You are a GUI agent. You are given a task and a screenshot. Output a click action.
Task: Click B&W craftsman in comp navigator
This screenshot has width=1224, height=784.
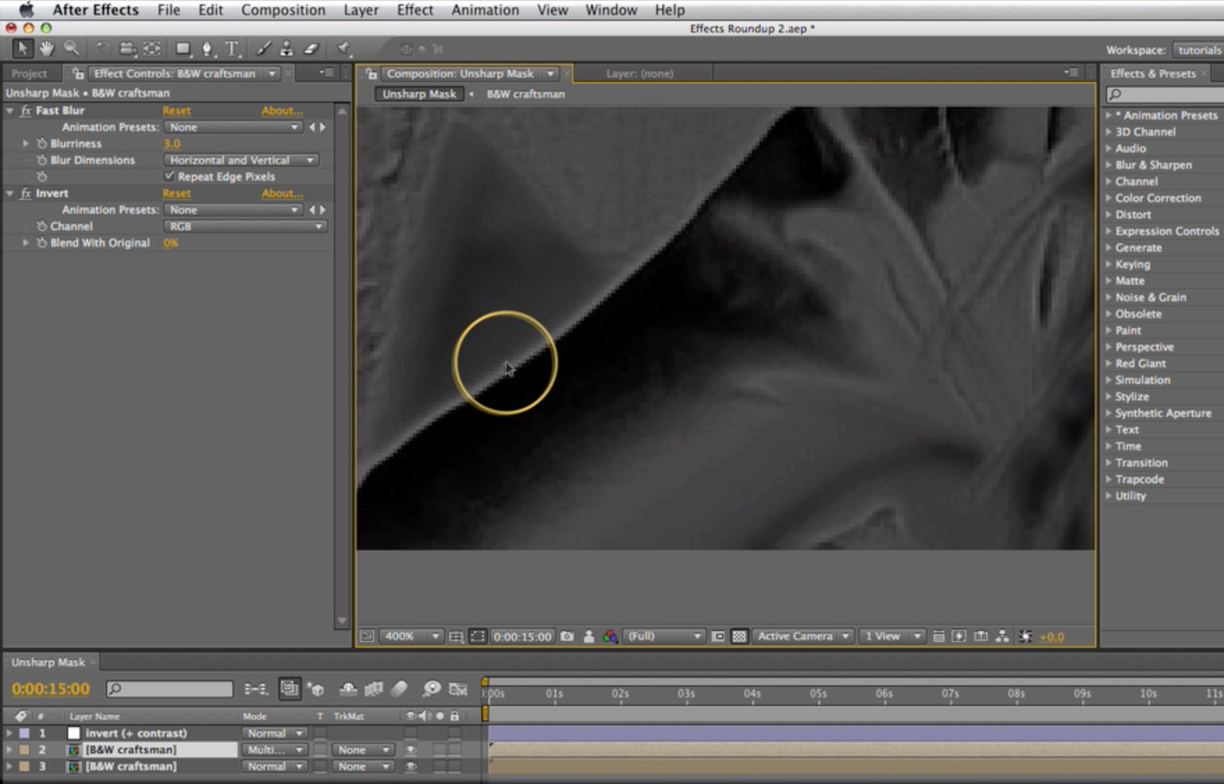click(526, 94)
